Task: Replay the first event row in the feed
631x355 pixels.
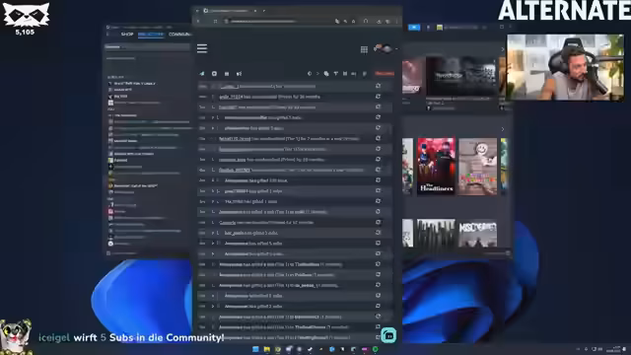Action: 378,86
